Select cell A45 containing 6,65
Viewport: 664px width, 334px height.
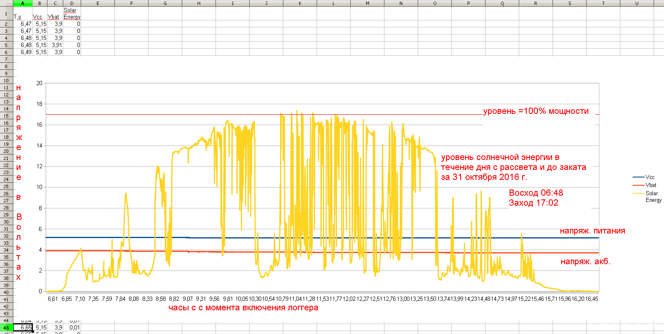[x=22, y=327]
